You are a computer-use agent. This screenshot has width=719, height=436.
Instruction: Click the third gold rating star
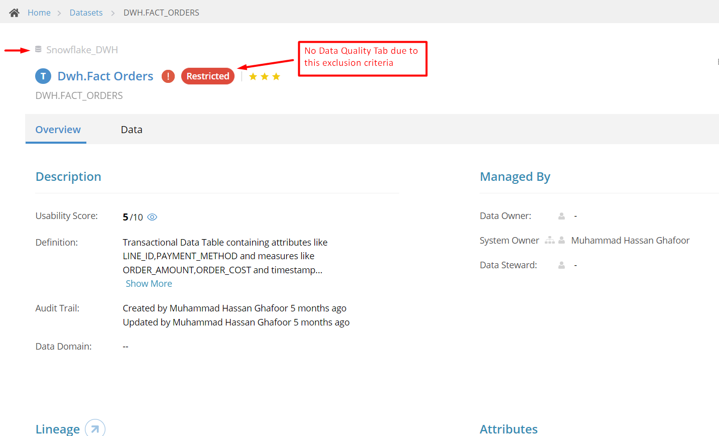point(276,76)
